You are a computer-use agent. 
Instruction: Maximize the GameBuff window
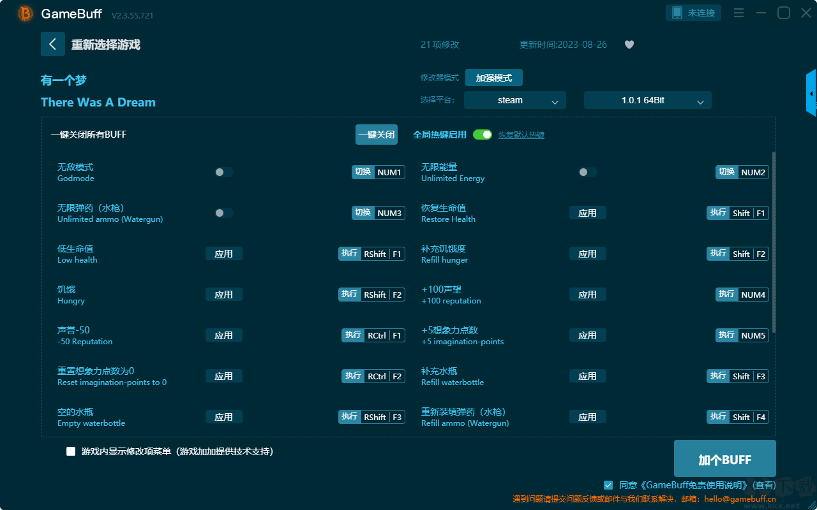point(784,13)
